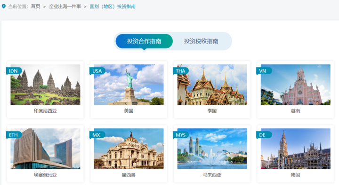
Task: Click the location pin icon in breadcrumb
Action: [x=4, y=6]
